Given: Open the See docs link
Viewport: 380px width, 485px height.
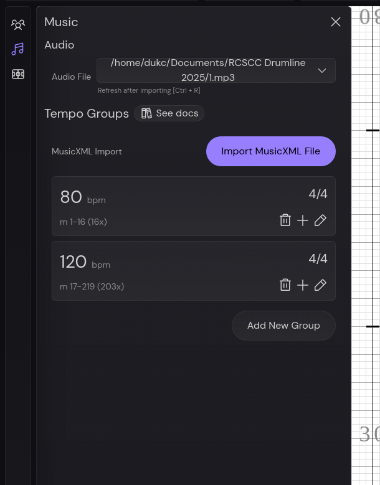Looking at the screenshot, I should [177, 113].
